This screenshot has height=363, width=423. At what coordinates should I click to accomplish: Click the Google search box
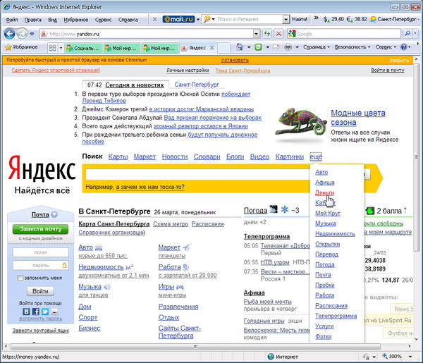(345, 34)
